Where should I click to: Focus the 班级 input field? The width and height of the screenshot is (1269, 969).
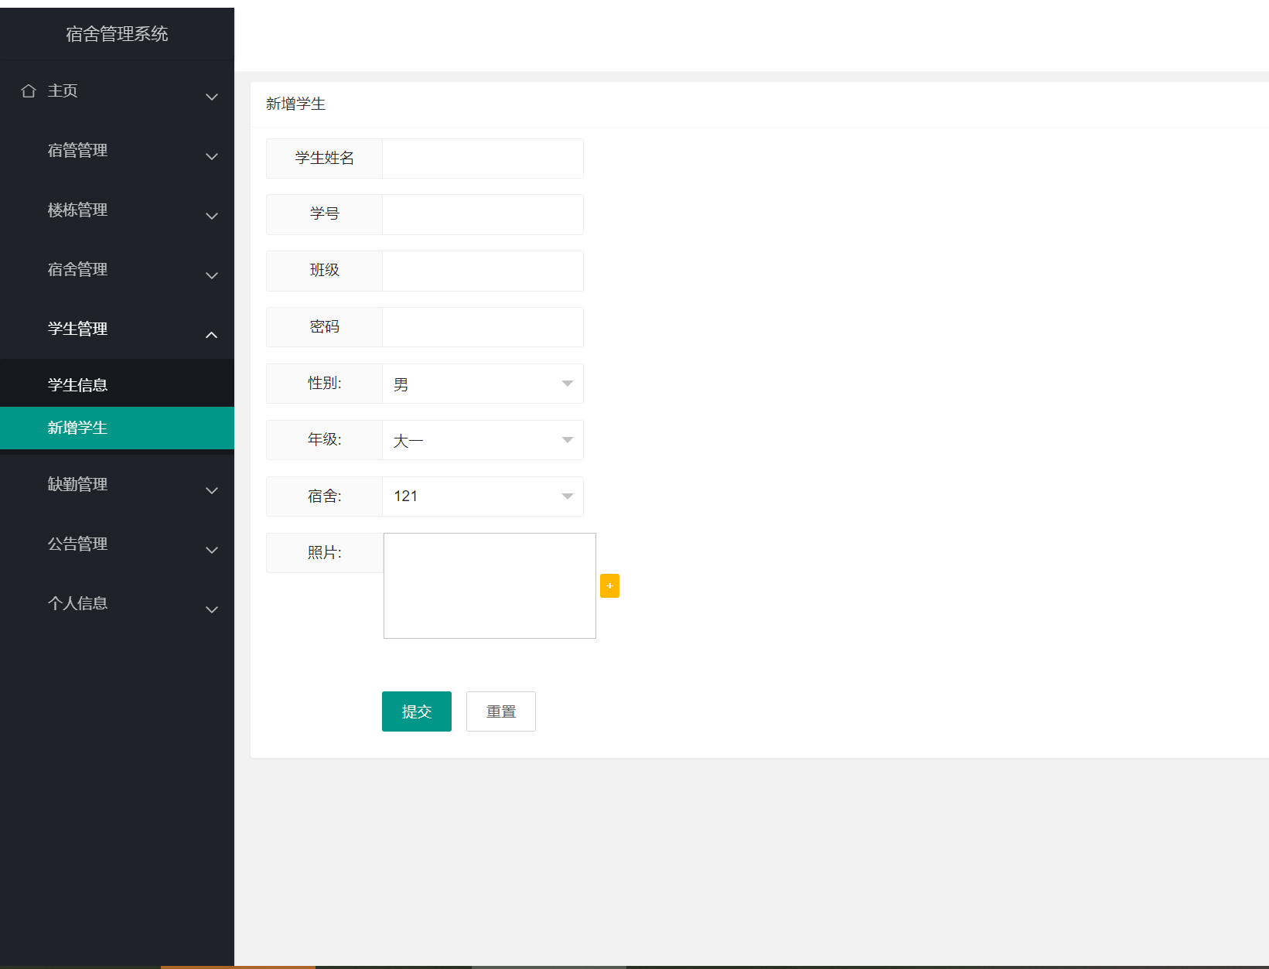pyautogui.click(x=483, y=271)
